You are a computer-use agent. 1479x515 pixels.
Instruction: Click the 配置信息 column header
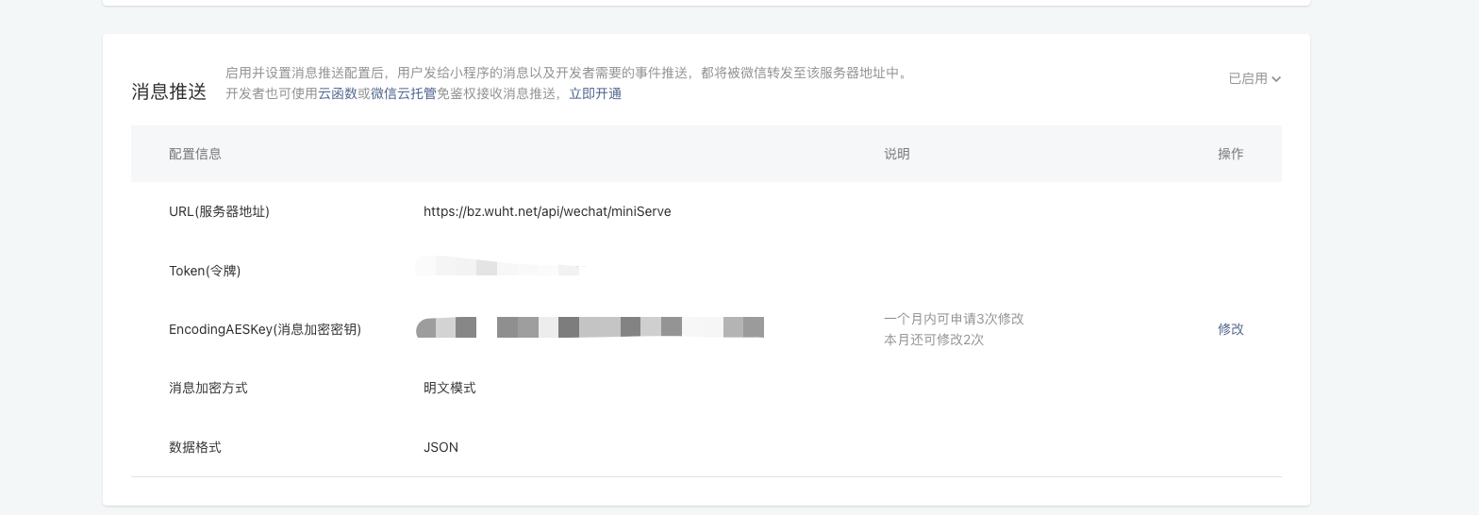click(195, 154)
